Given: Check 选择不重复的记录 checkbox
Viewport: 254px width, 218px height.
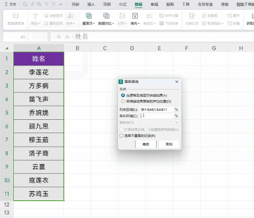Looking at the screenshot, I should click(121, 136).
